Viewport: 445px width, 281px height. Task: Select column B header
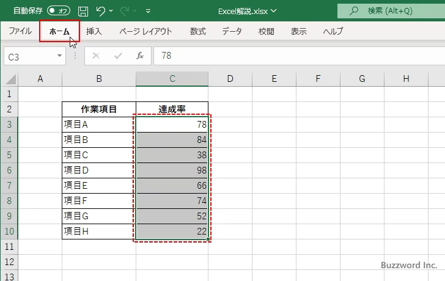coord(99,79)
